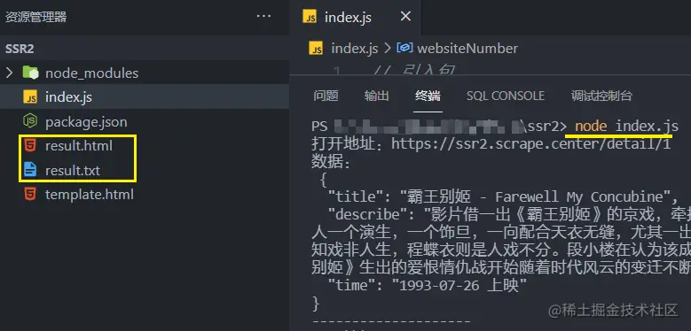This screenshot has width=691, height=331.
Task: Click index.js in the breadcrumb
Action: [x=354, y=49]
